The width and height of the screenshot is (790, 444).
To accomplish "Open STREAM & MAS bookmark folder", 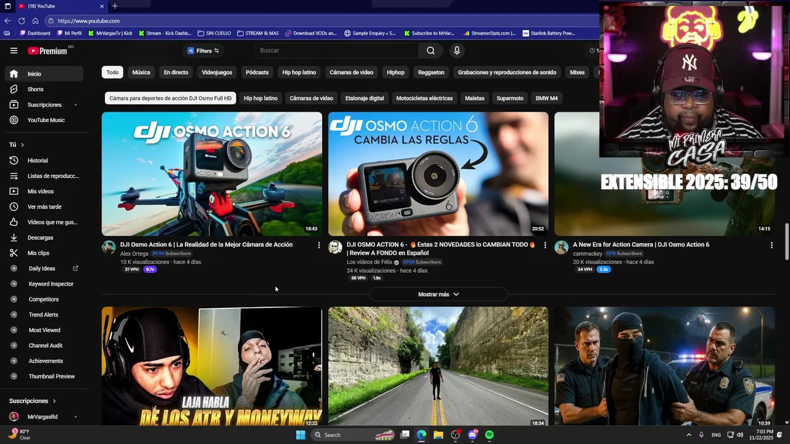I will click(258, 33).
